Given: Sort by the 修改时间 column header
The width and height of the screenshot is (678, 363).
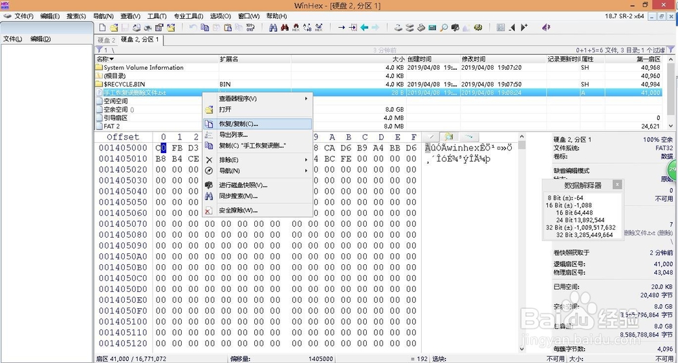Looking at the screenshot, I should [x=503, y=59].
